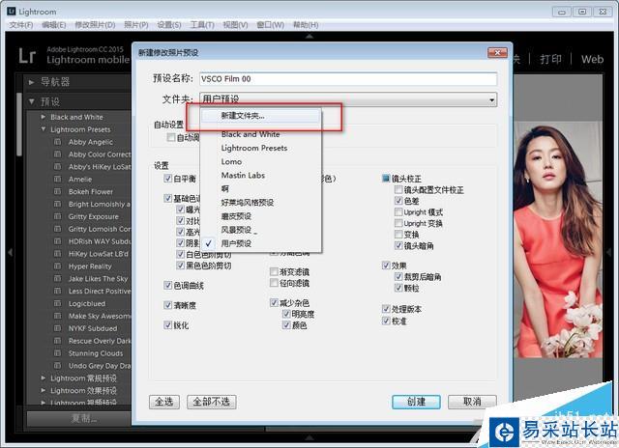Click the portrait photo preview
The image size is (619, 448).
[558, 239]
